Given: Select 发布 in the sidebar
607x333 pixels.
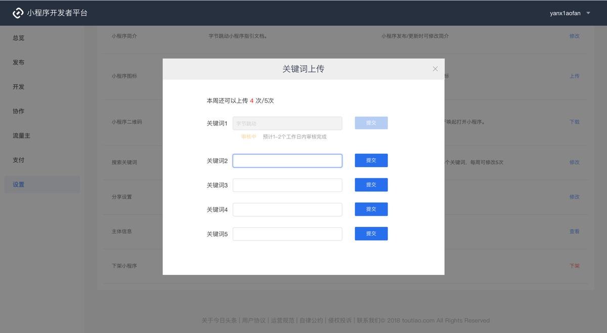Looking at the screenshot, I should 18,62.
